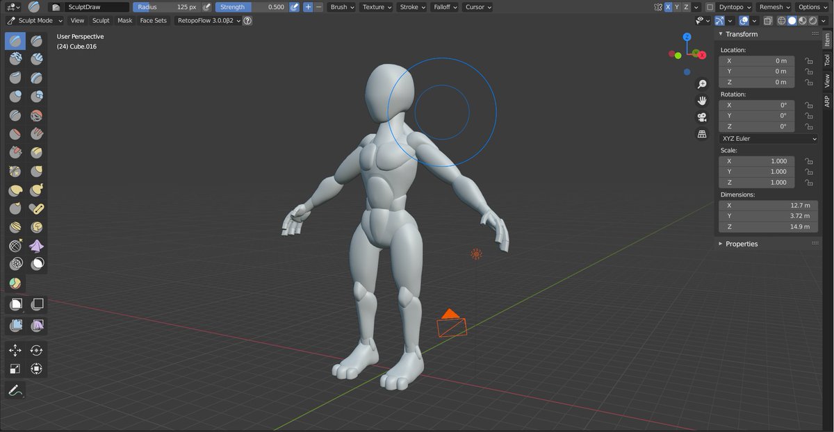The image size is (834, 432).
Task: Set brush direction to Add (plus)
Action: tap(308, 7)
